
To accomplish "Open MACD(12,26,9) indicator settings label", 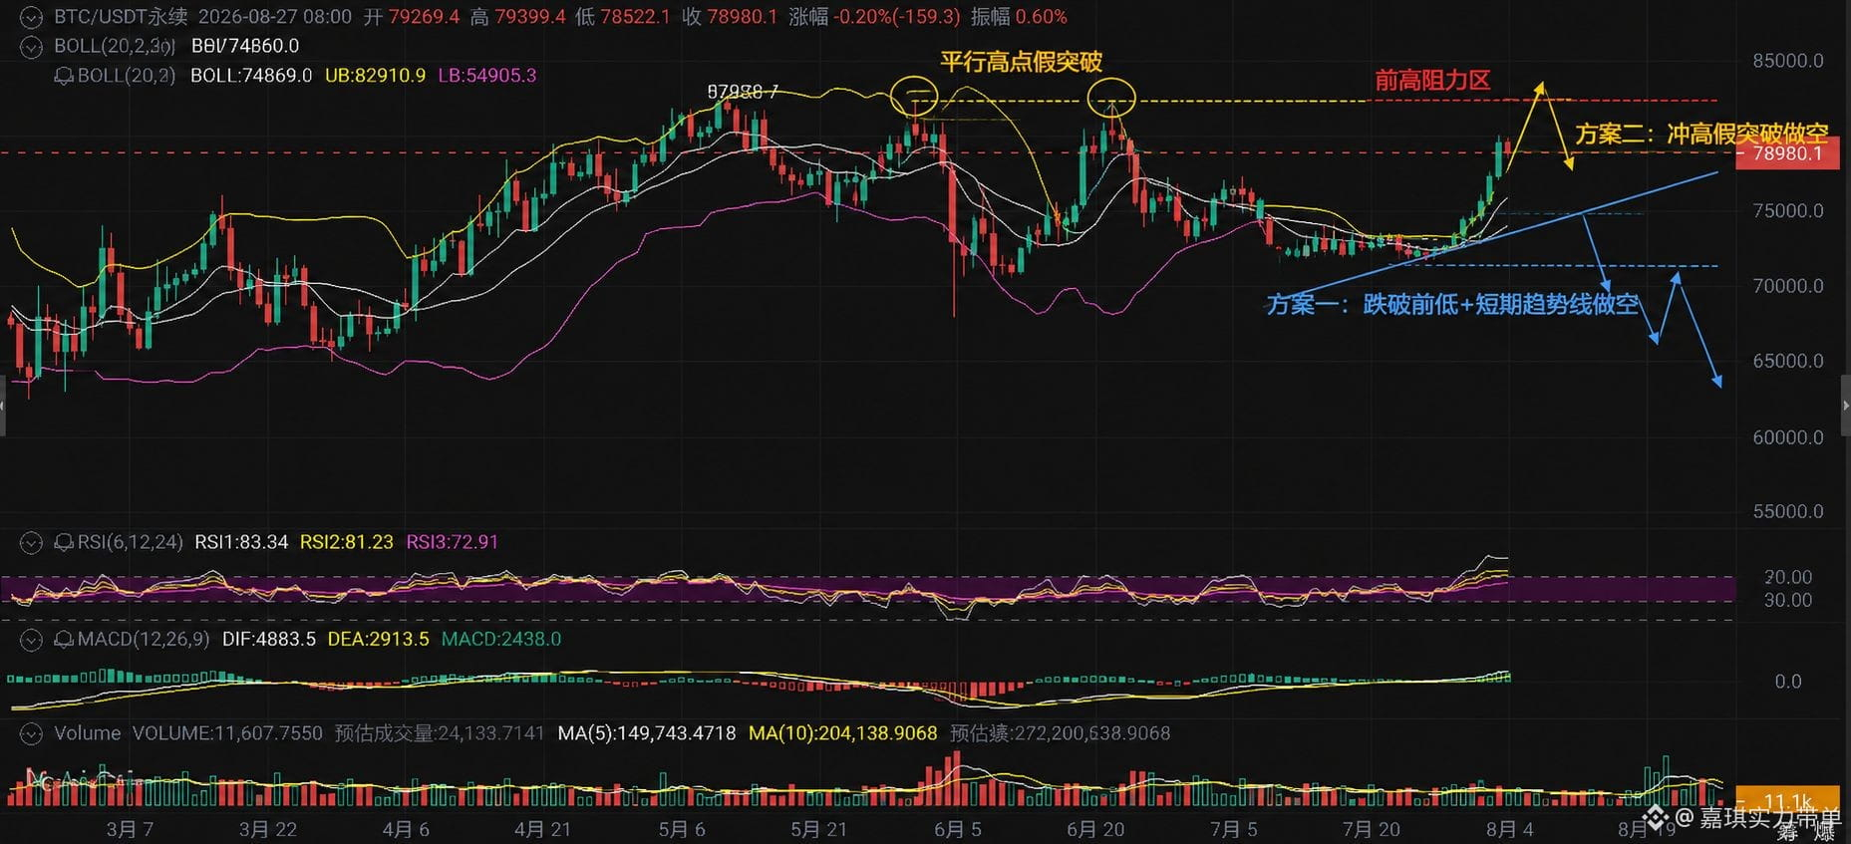I will (144, 639).
